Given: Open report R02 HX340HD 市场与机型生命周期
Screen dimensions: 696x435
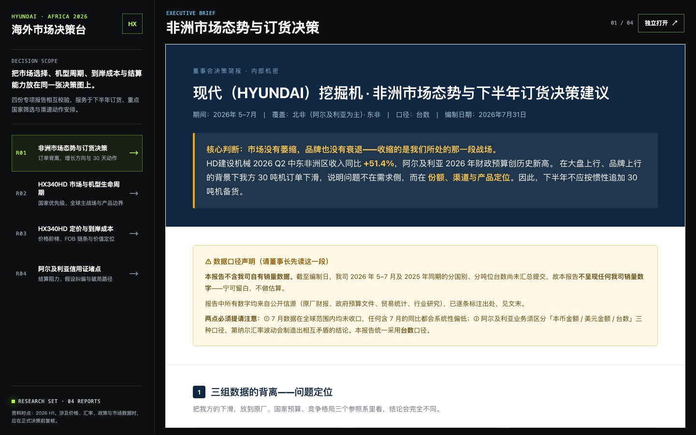Looking at the screenshot, I should (77, 193).
